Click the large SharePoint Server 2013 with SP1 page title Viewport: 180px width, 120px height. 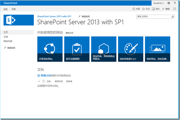[x=80, y=22]
